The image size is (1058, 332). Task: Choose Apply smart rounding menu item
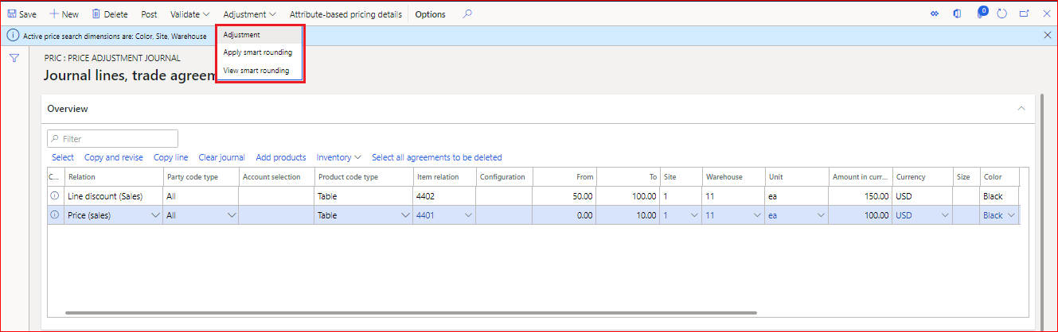(x=260, y=52)
